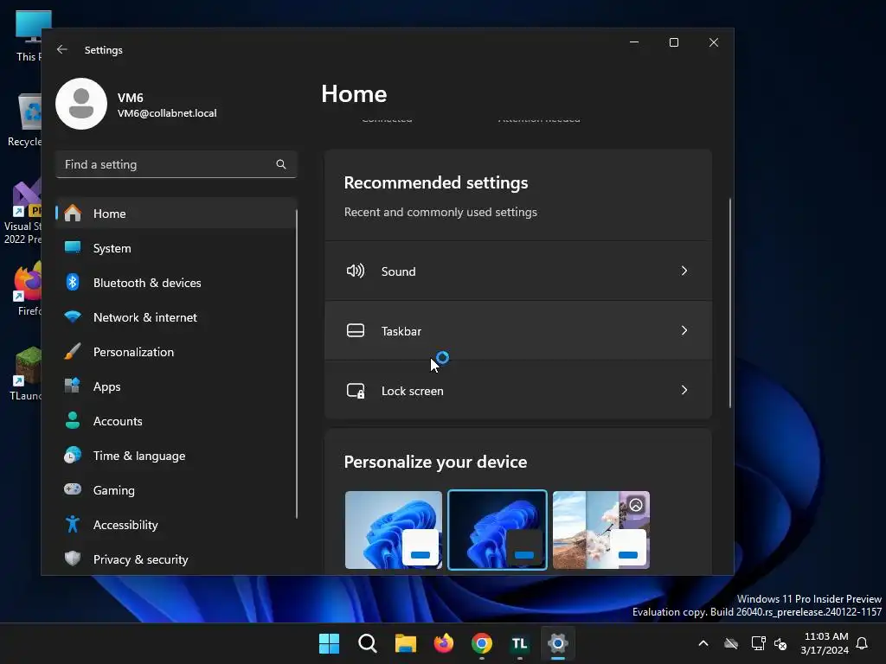Click the sidebar navigation scrollbar
Image resolution: width=886 pixels, height=664 pixels.
point(297,364)
